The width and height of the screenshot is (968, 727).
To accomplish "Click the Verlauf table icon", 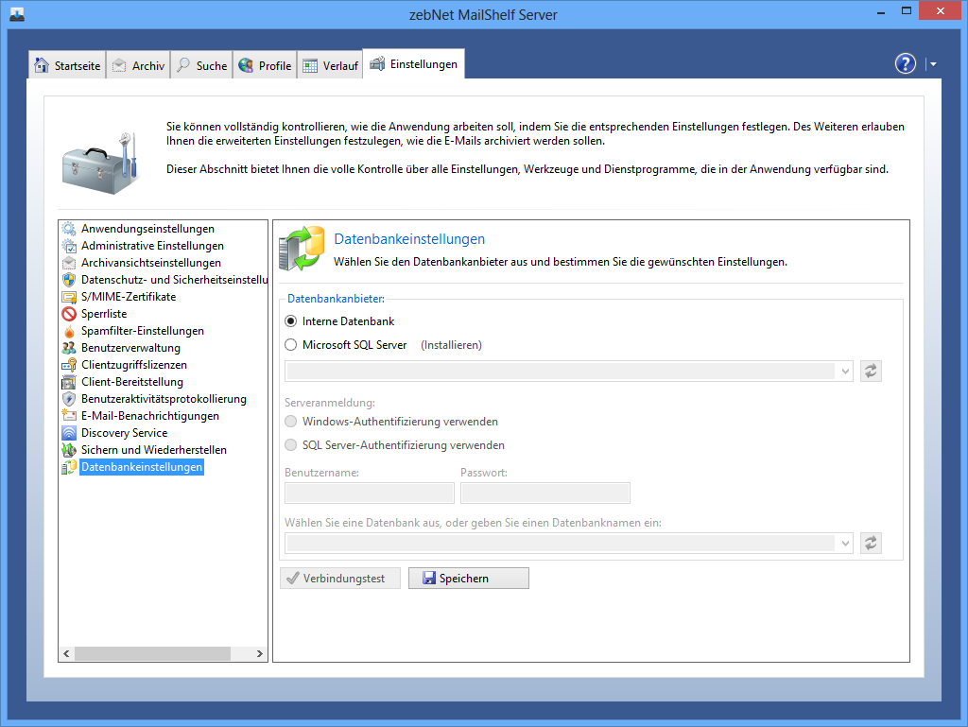I will pyautogui.click(x=310, y=66).
